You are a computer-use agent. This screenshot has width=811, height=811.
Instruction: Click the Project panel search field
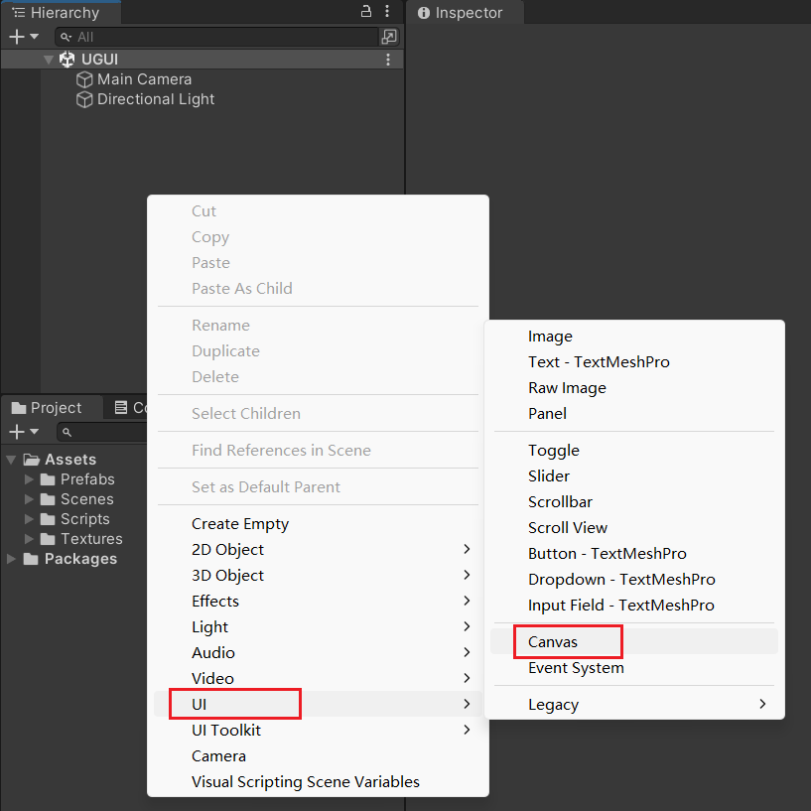102,432
